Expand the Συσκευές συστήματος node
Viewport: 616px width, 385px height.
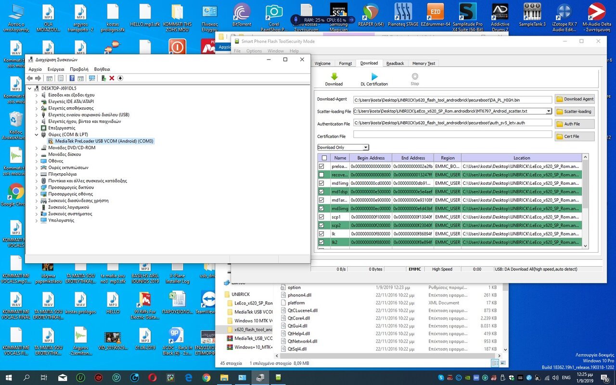click(37, 214)
